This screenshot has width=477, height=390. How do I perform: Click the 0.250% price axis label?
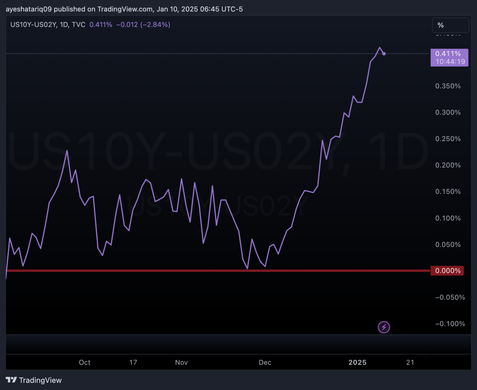click(448, 139)
